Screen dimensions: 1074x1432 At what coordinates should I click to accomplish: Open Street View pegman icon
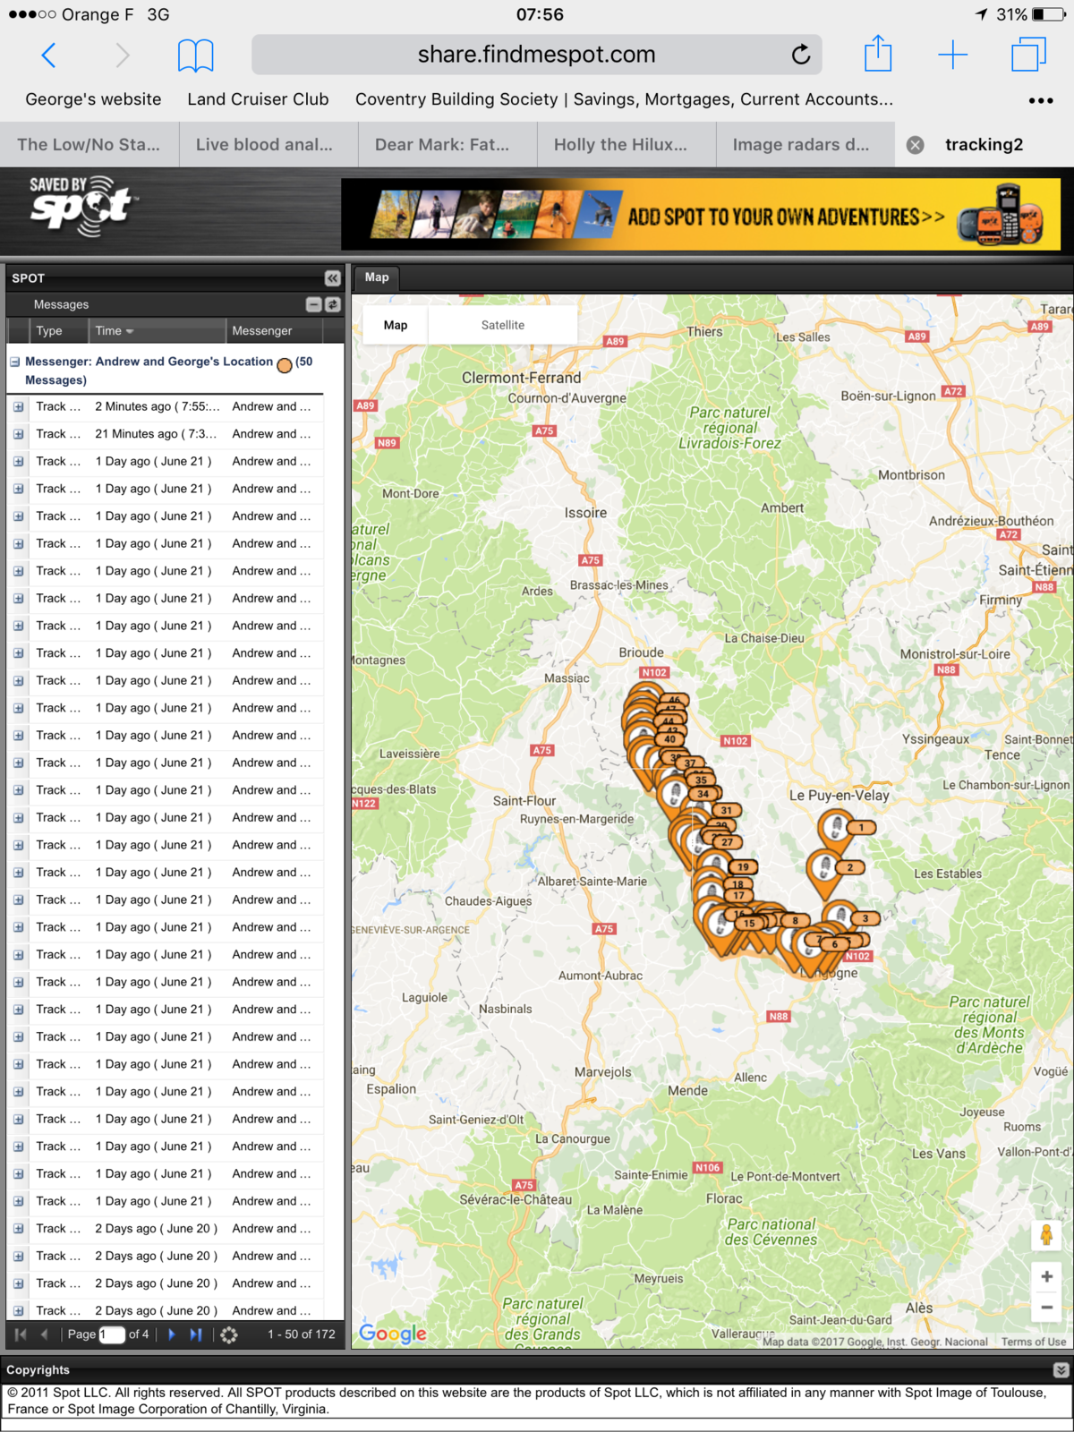1046,1235
